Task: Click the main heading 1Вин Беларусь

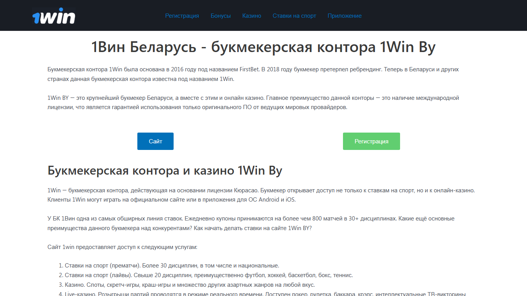Action: [x=263, y=47]
